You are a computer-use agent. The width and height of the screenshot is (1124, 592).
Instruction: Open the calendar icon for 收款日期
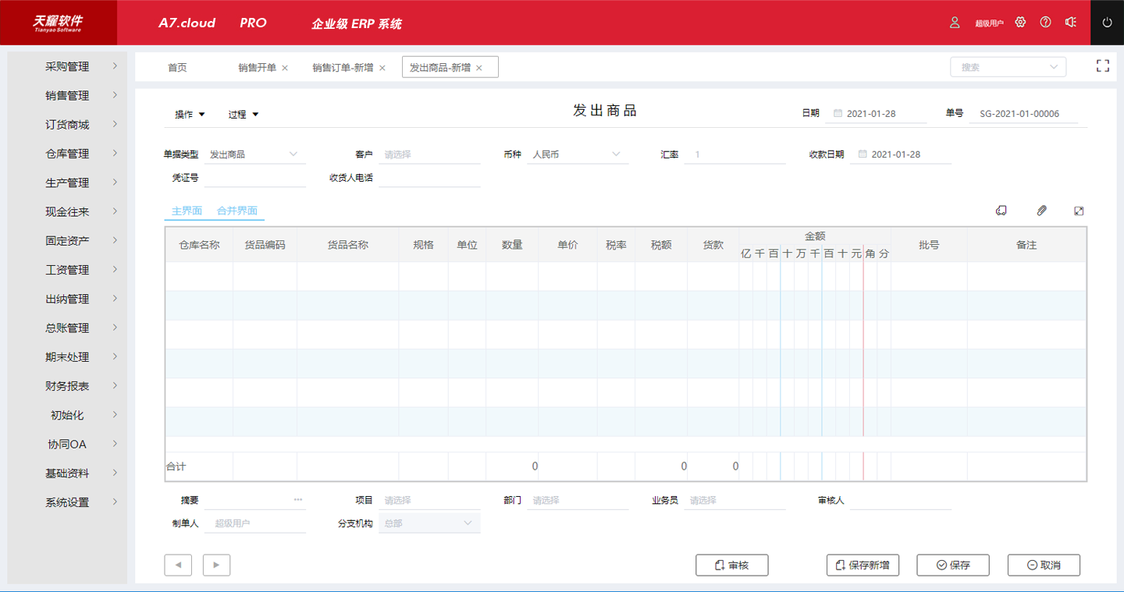pyautogui.click(x=863, y=154)
